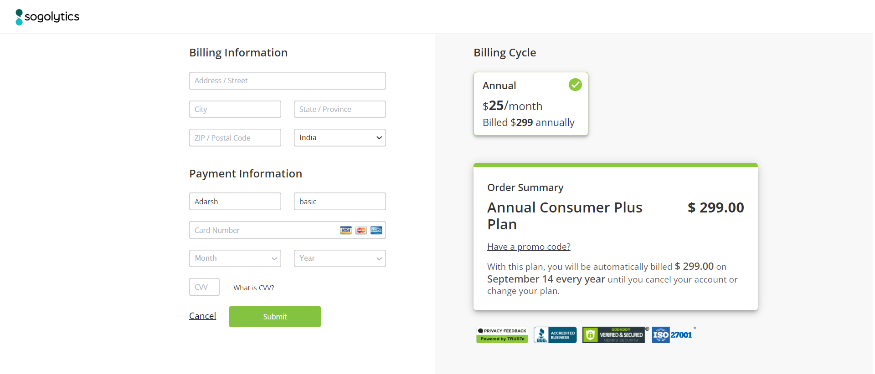Focus the ZIP / Postal Code field
Image resolution: width=875 pixels, height=374 pixels.
pos(235,138)
